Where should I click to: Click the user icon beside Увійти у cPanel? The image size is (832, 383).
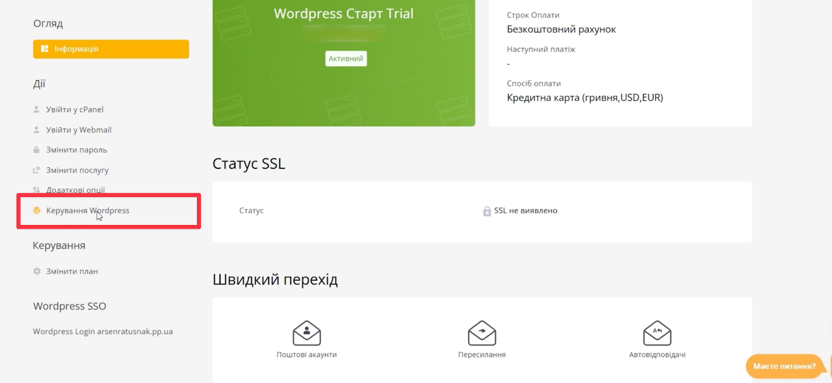click(36, 110)
